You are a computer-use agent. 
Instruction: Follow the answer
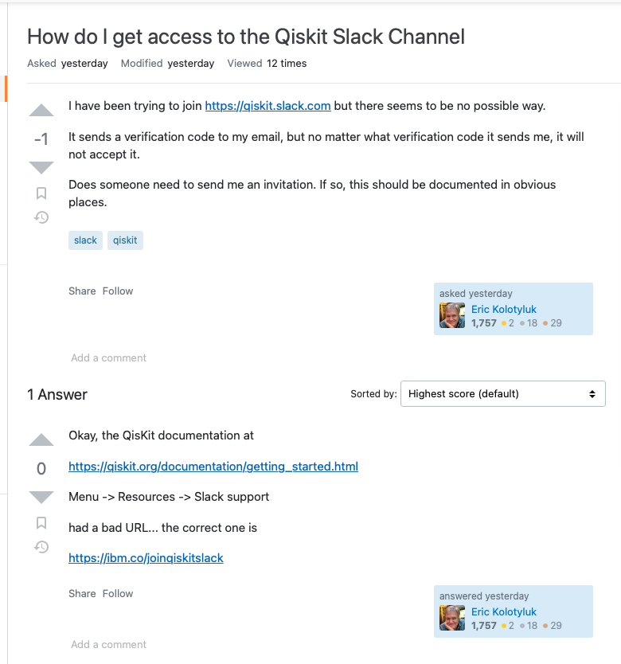pos(118,593)
